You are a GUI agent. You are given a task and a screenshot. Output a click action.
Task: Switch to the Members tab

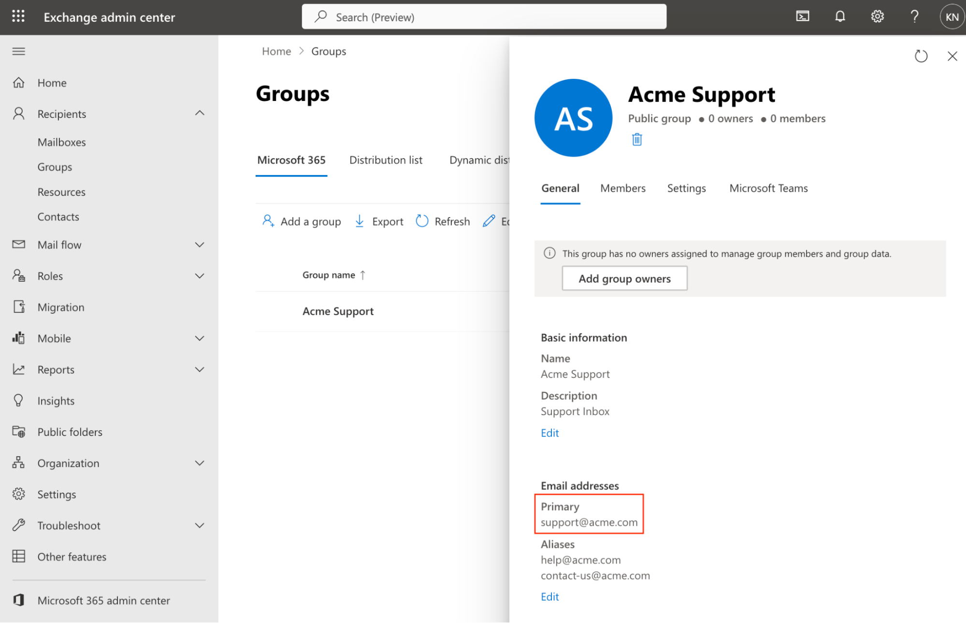coord(623,188)
